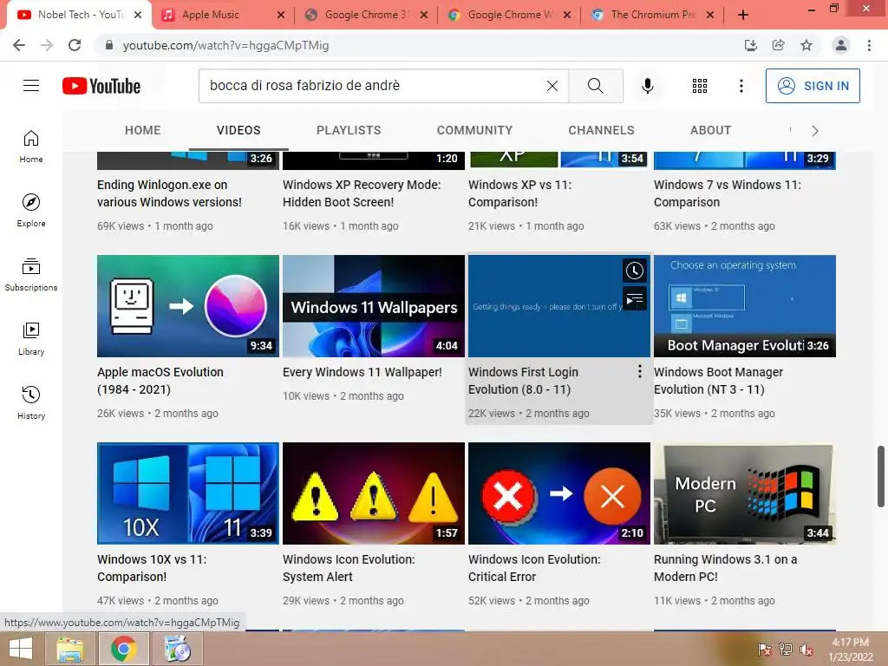Start voice search with the microphone icon
Screen dimensions: 888x666
coord(647,86)
